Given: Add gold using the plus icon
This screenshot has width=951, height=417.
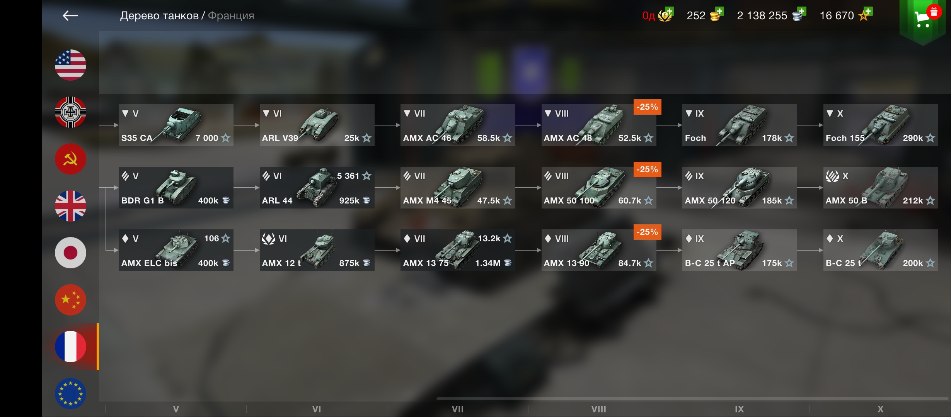Looking at the screenshot, I should tap(719, 11).
